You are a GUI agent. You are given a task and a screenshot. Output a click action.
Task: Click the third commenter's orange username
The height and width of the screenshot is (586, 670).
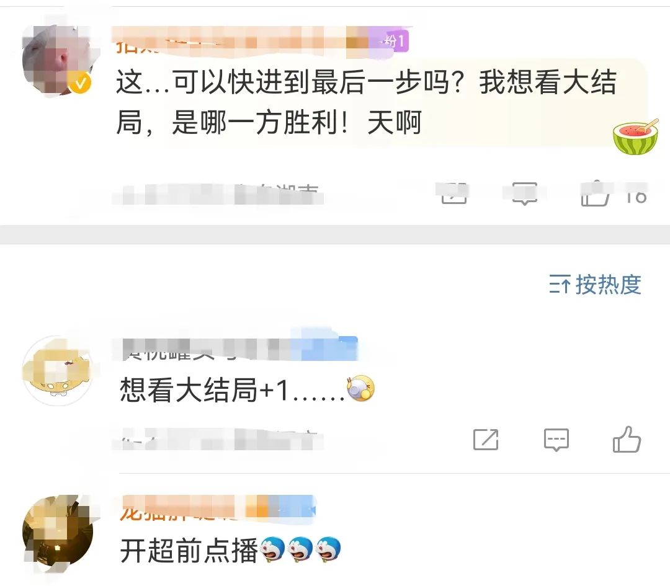218,509
